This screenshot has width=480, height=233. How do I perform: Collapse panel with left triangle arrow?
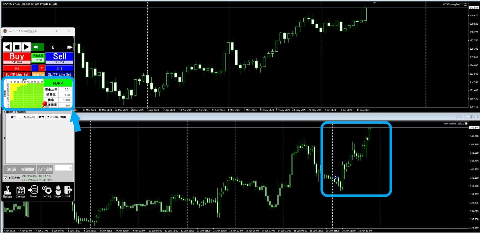tap(4, 138)
